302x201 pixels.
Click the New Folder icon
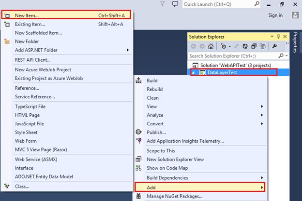[7, 41]
